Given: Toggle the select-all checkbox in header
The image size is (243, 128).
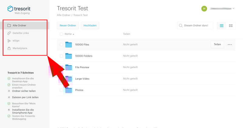Looking at the screenshot, I should [x=61, y=34].
